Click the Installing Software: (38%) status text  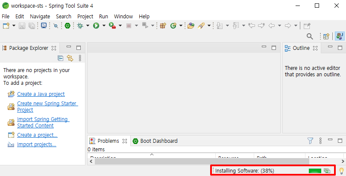tap(245, 171)
